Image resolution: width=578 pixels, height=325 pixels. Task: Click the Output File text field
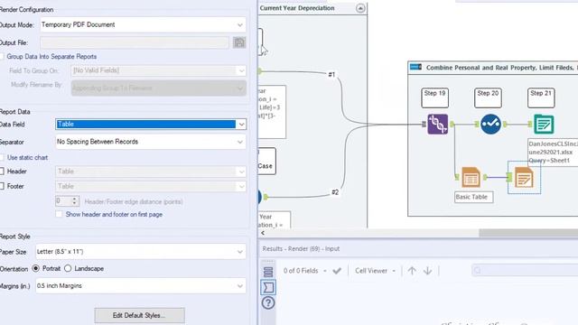[x=135, y=42]
